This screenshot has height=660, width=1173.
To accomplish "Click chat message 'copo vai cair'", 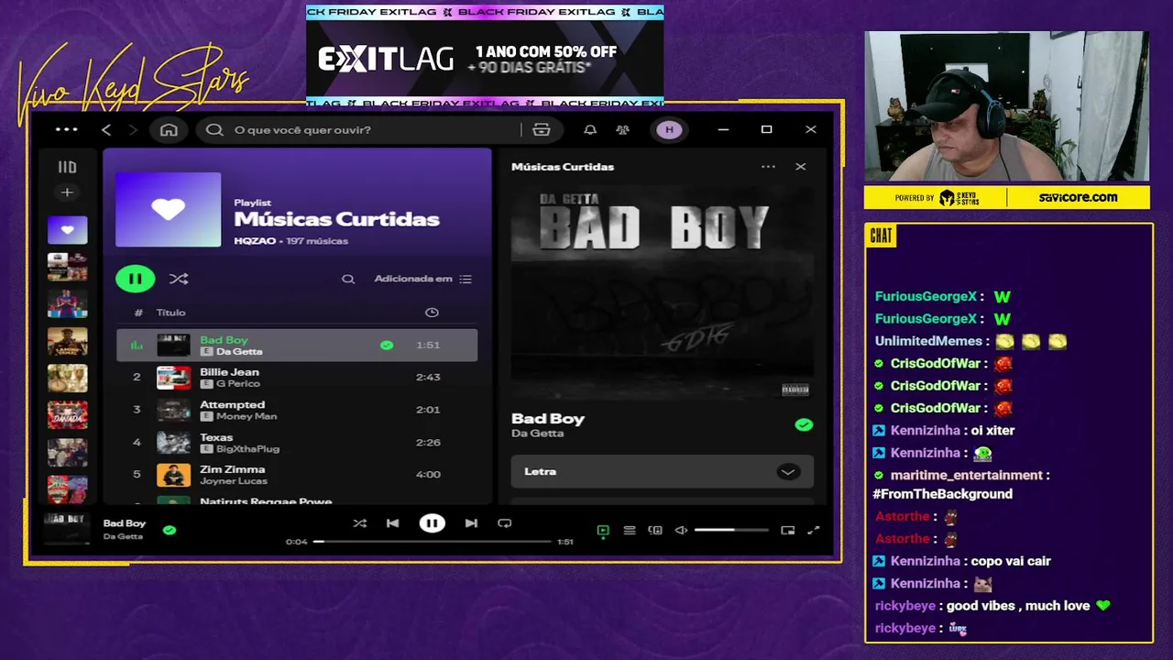I will [1011, 561].
